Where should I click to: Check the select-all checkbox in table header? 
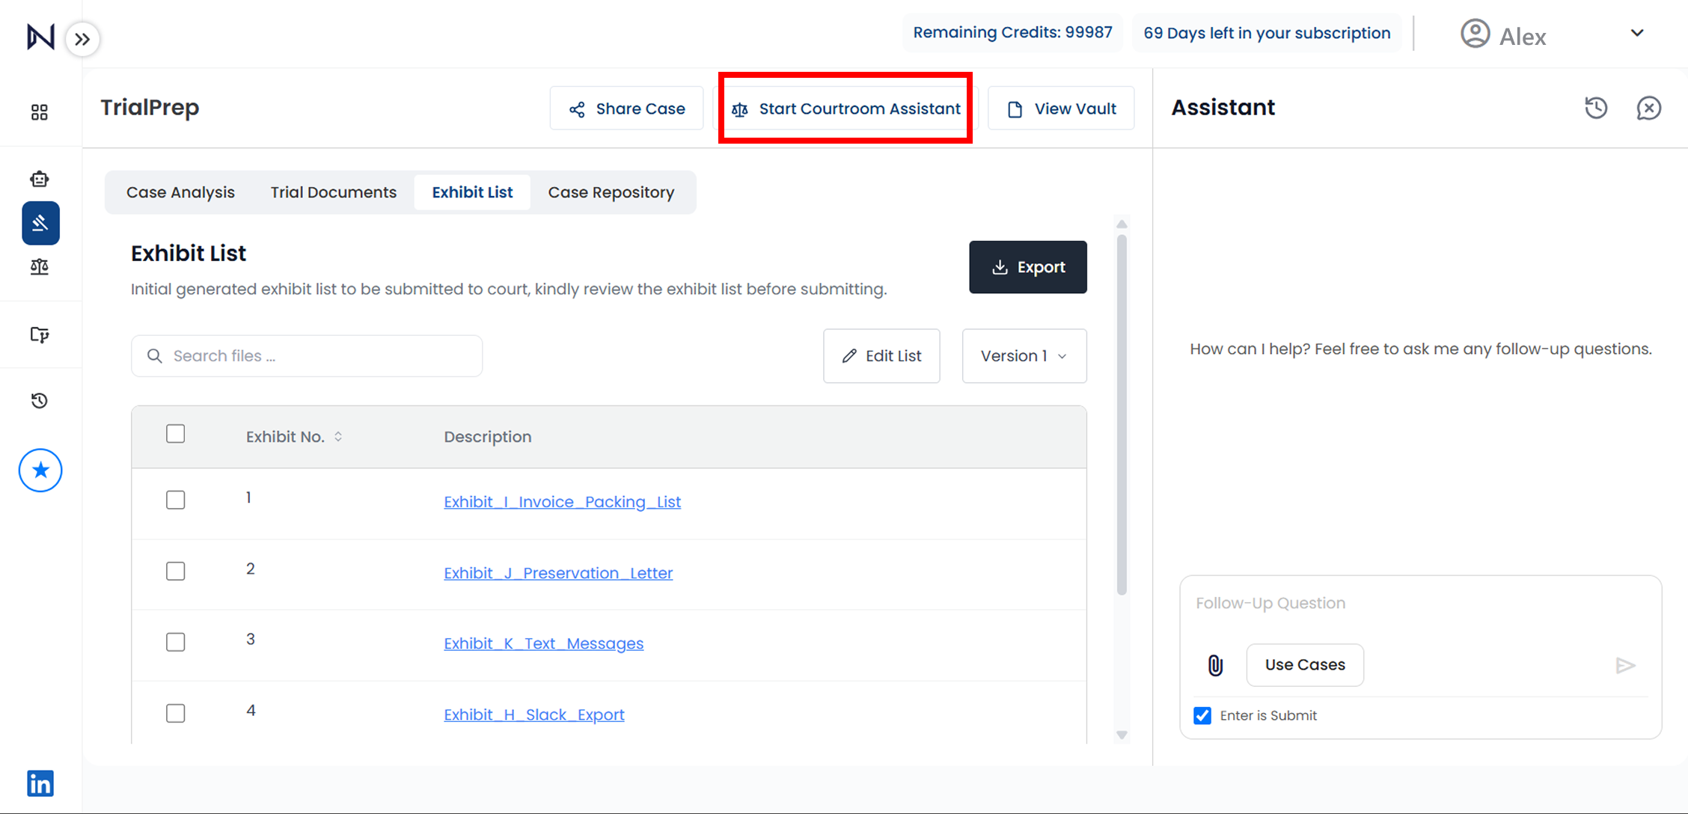(176, 434)
